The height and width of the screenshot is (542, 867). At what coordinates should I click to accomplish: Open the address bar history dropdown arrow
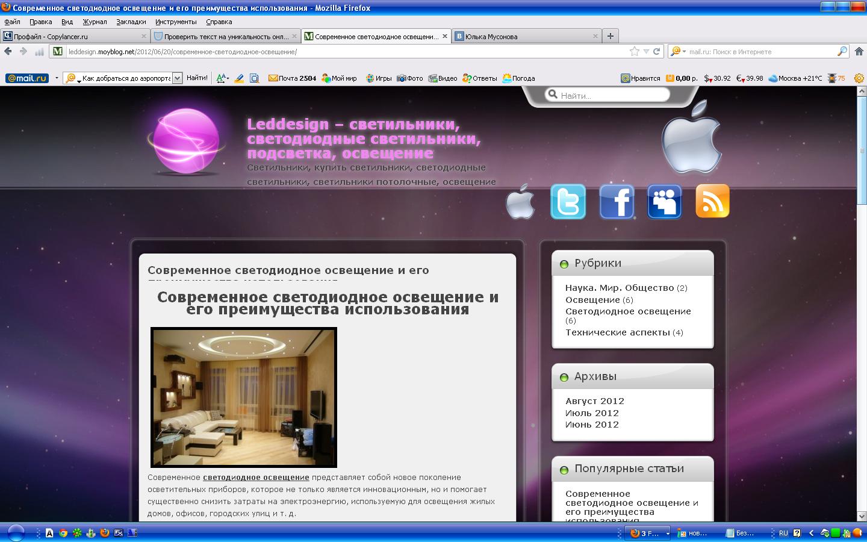click(x=646, y=52)
